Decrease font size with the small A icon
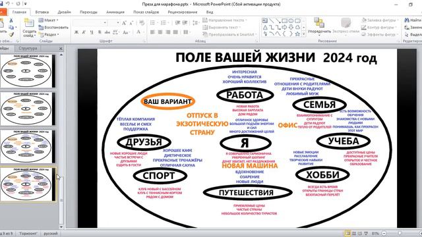 131,23
